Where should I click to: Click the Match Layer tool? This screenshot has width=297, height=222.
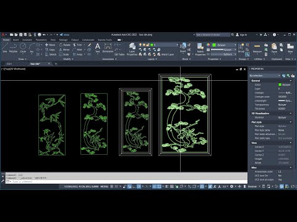166,54
